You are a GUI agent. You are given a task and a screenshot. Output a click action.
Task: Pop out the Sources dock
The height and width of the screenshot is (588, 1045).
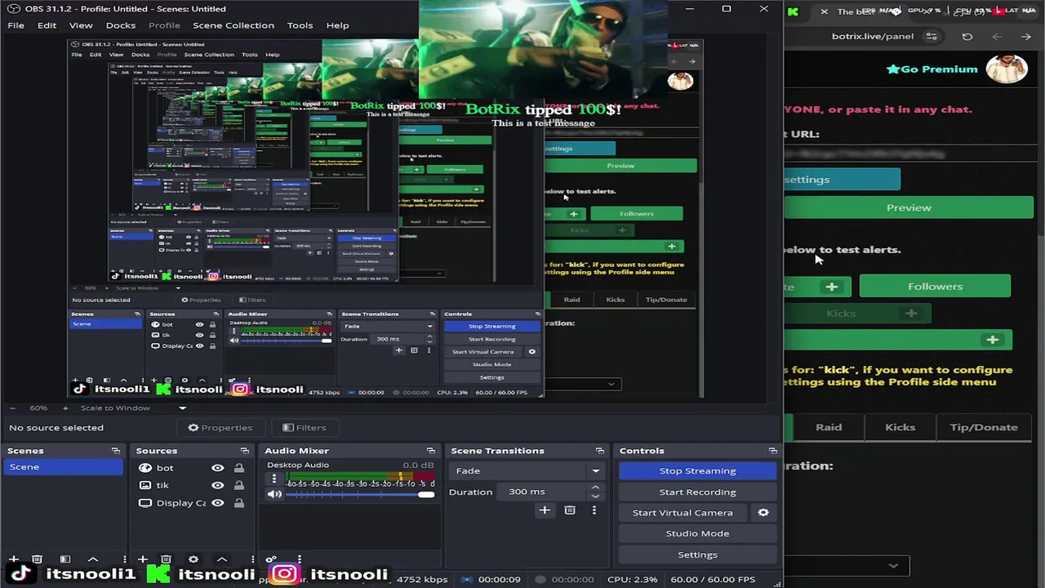(244, 451)
